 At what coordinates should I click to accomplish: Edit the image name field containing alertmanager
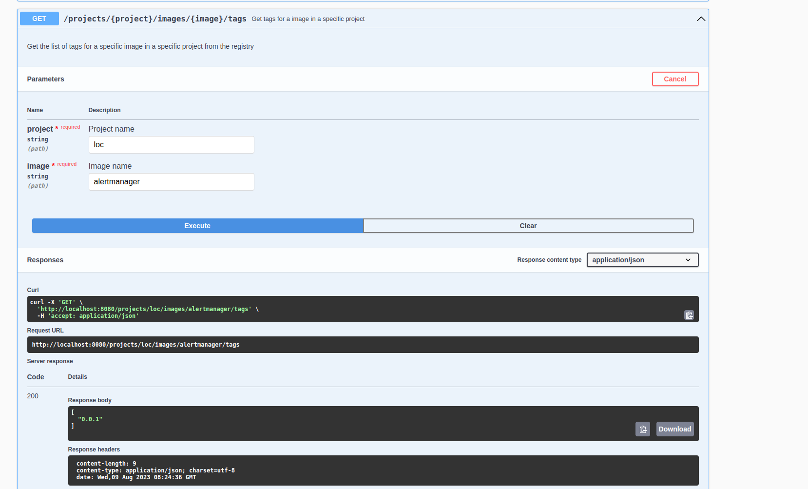click(x=171, y=181)
